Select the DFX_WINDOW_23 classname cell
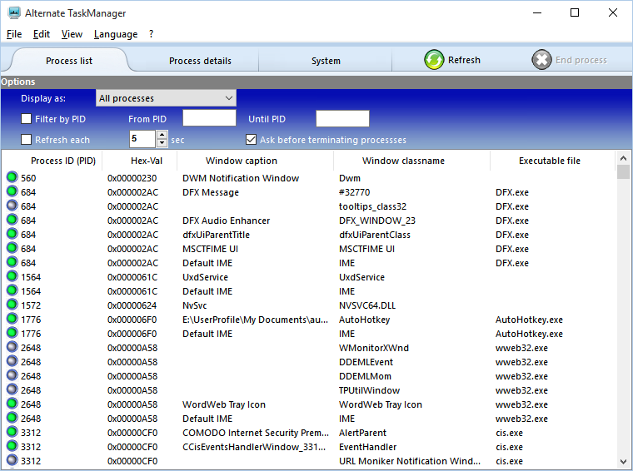The image size is (633, 471). (377, 221)
